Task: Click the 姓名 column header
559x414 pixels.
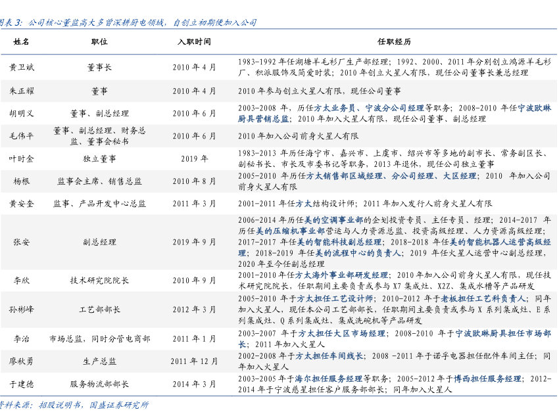Action: coord(21,41)
